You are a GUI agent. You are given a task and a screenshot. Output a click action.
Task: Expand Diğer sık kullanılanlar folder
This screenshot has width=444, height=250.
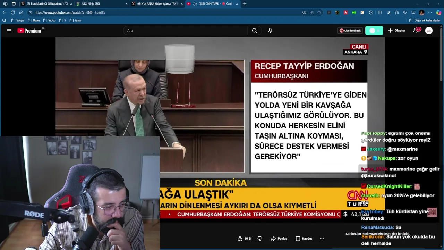425,20
